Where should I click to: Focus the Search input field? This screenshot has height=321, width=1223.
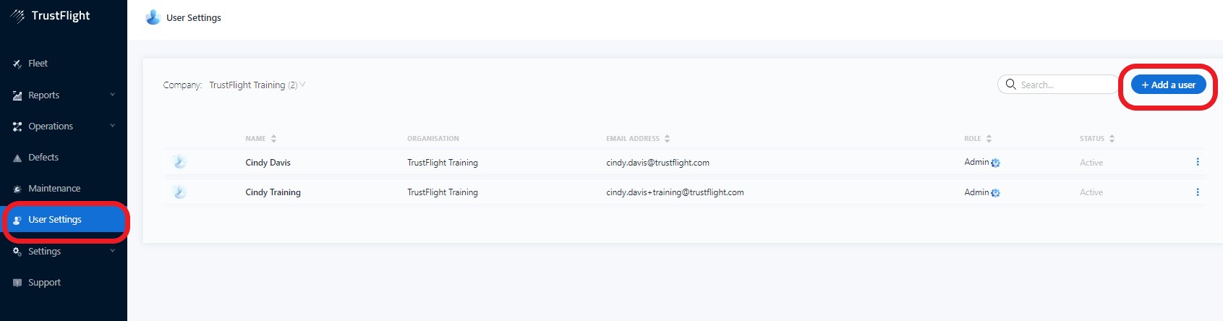[1060, 85]
